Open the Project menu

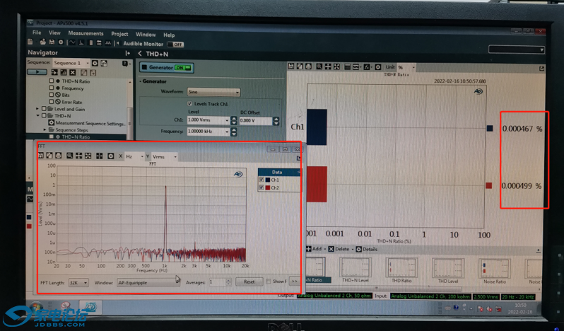tap(119, 34)
